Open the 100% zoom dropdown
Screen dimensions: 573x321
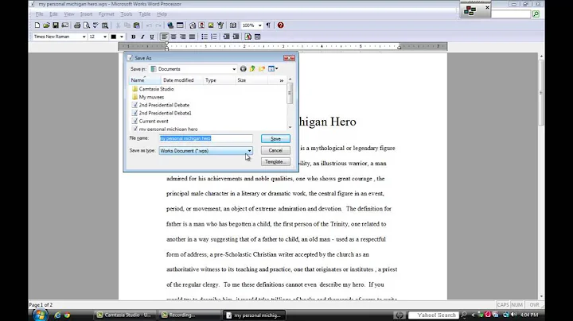[259, 25]
